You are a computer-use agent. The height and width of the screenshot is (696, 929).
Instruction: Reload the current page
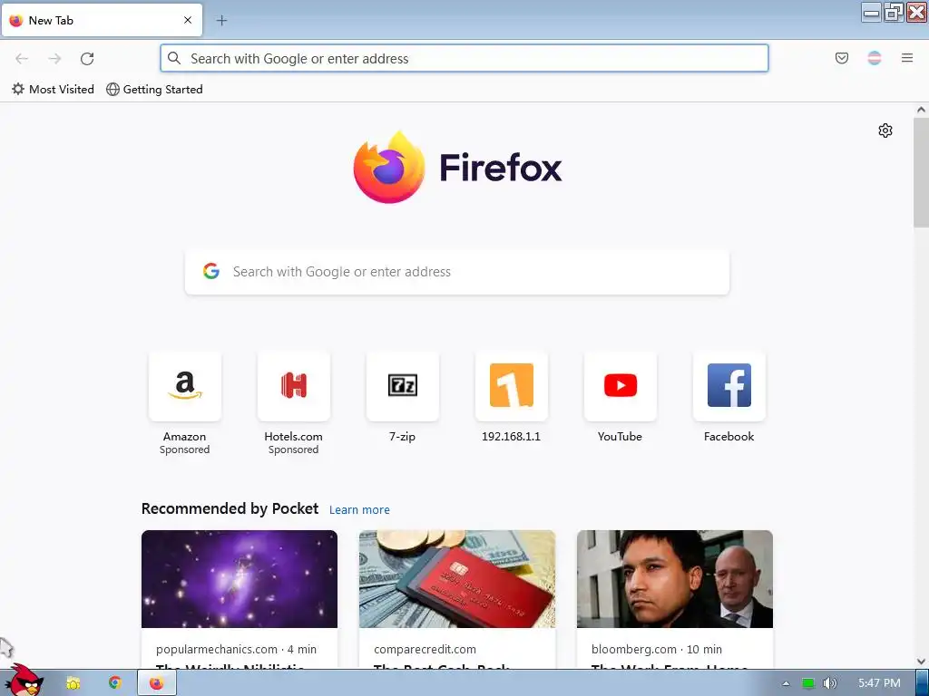[87, 59]
